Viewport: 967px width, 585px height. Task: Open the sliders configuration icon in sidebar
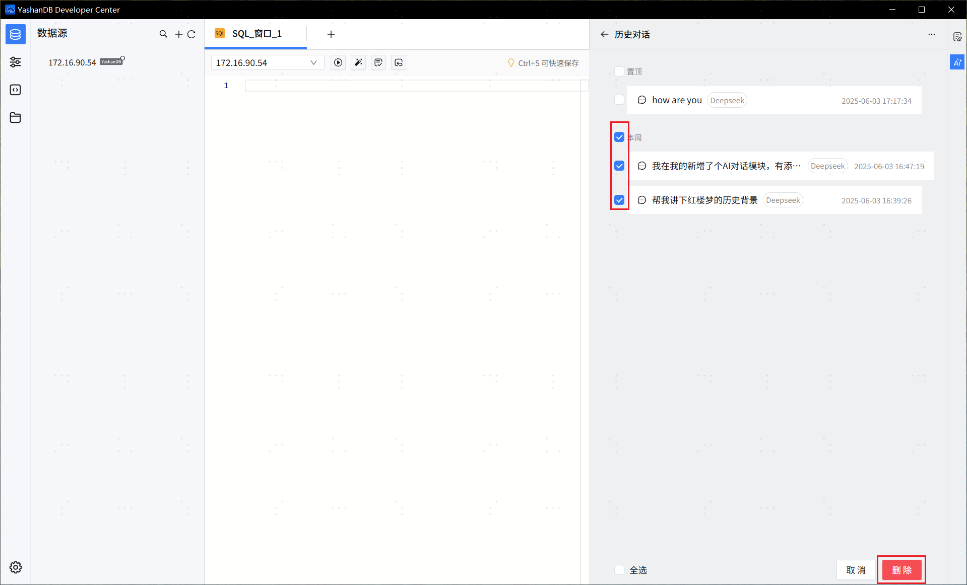(x=15, y=62)
